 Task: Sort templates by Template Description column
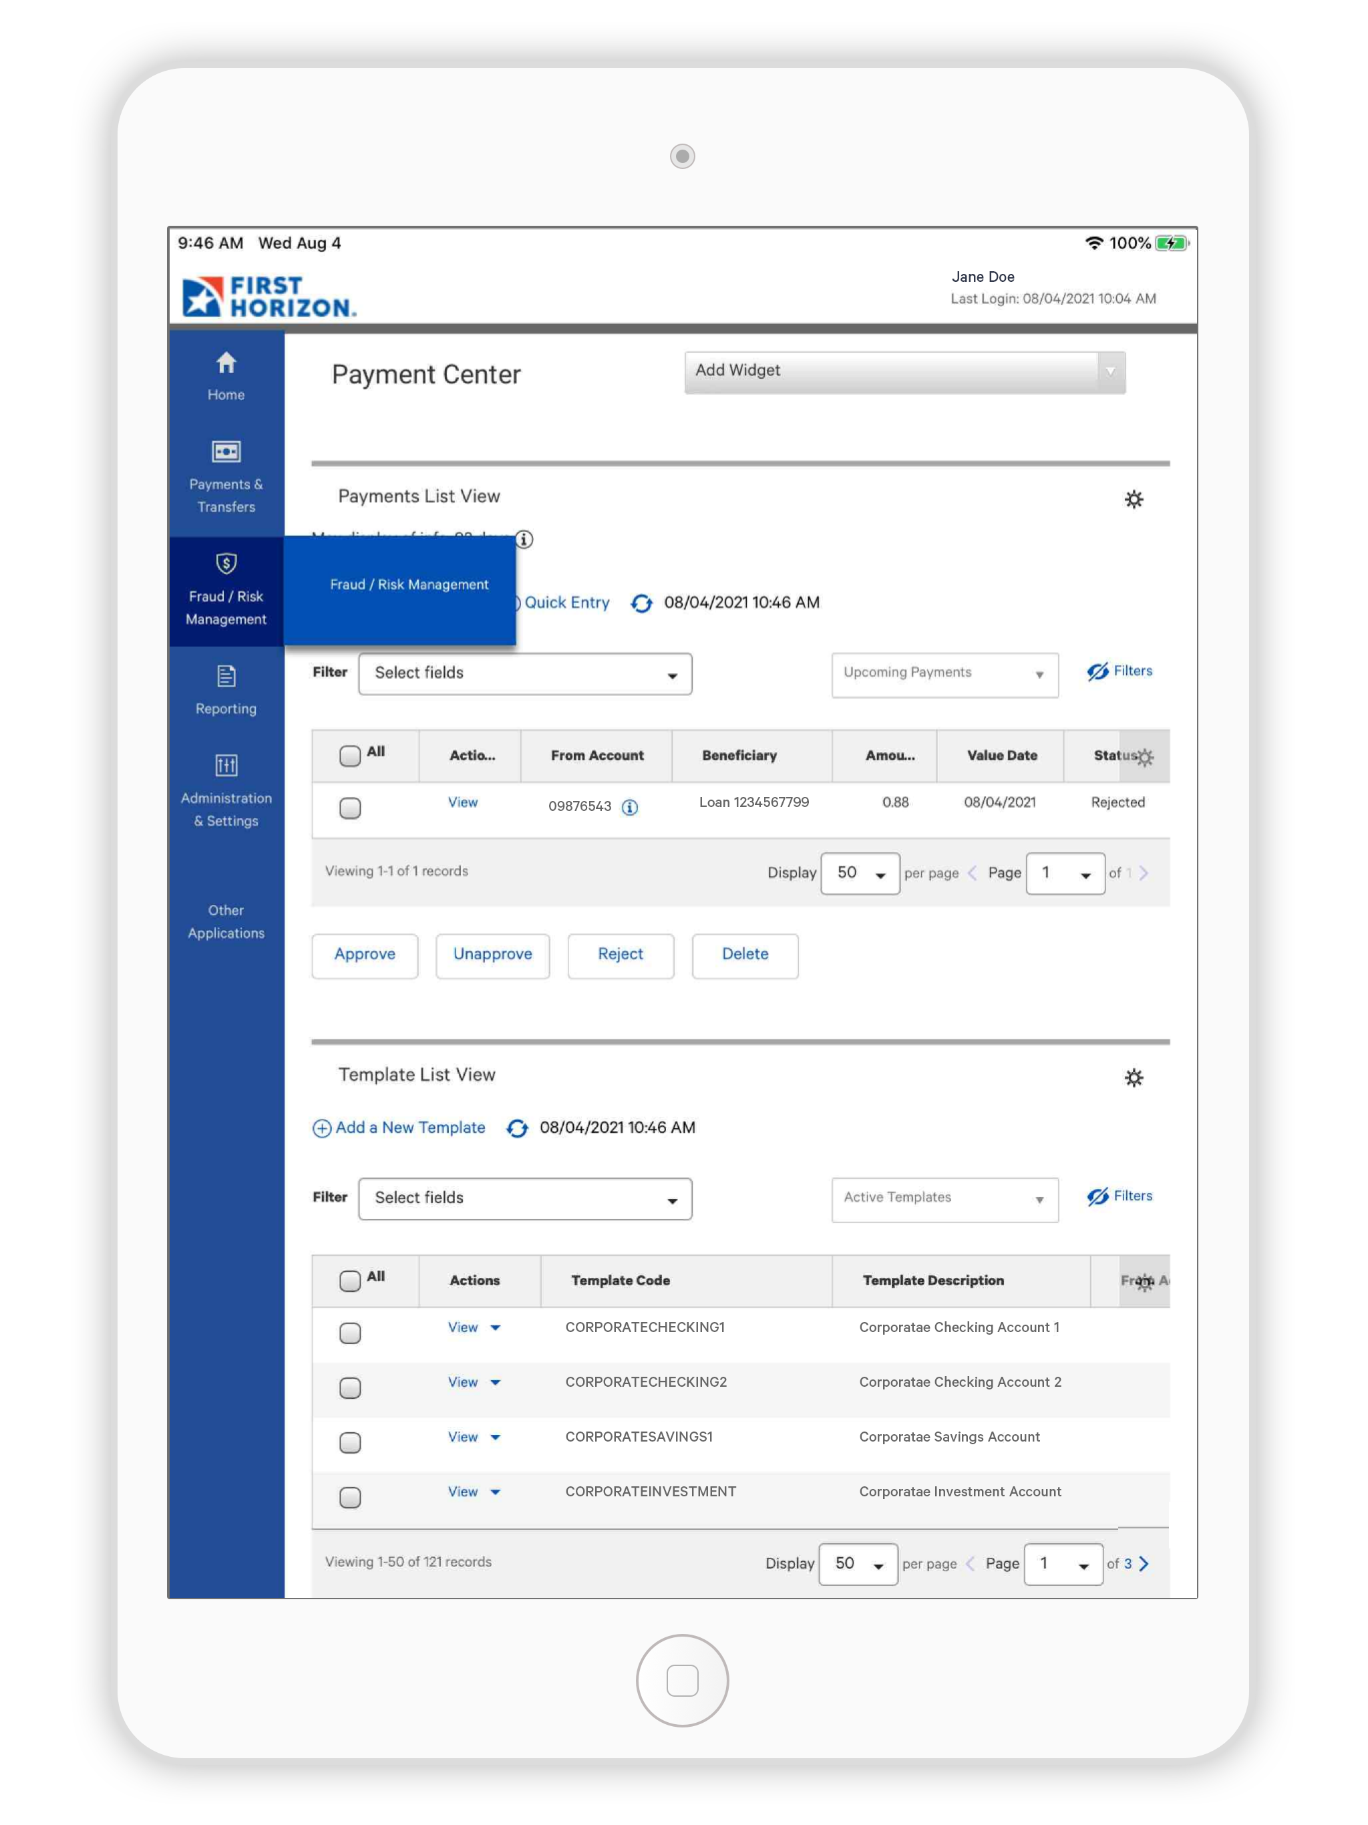click(933, 1280)
